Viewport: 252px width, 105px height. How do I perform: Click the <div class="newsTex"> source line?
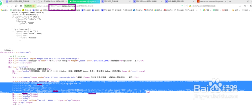pos(18,67)
